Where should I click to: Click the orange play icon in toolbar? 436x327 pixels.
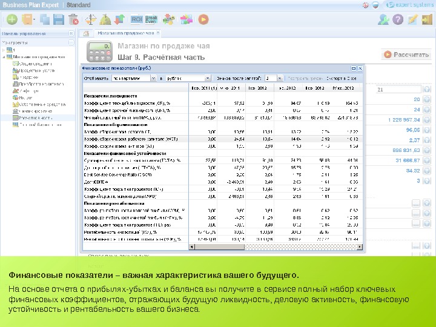203,19
